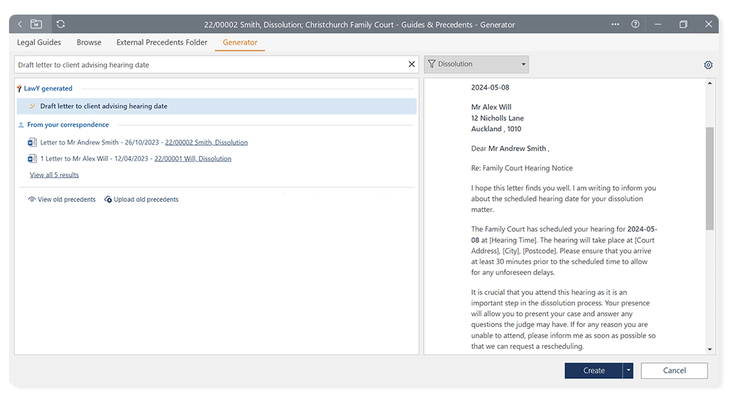Open the External Precedents Folder tab

coord(161,42)
